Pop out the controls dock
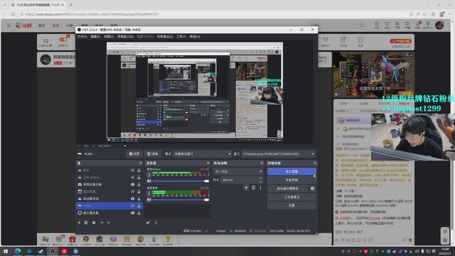Screen dimensions: 455x256 point(315,163)
